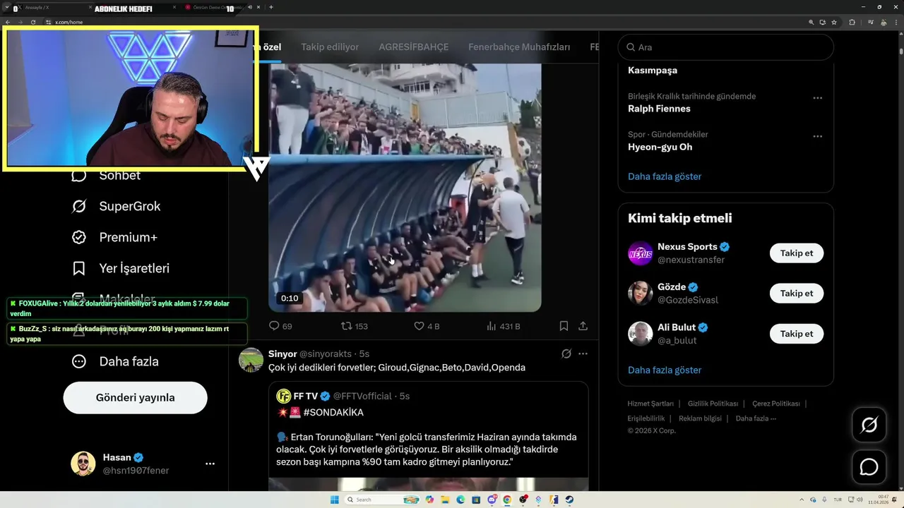
Task: Open Çerez Politikası footer link
Action: coord(776,404)
